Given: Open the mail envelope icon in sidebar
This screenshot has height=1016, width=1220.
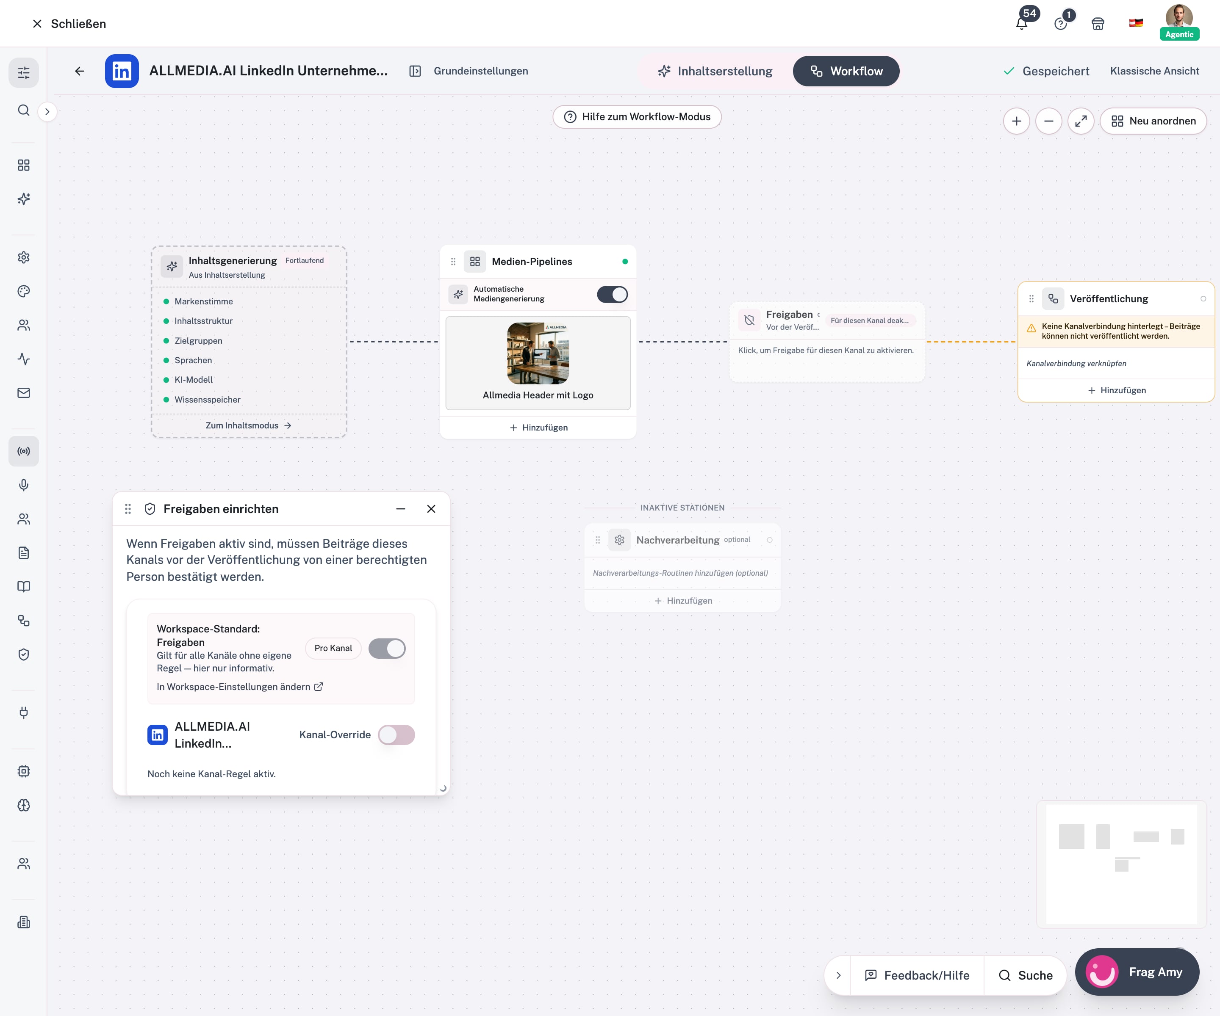Looking at the screenshot, I should tap(24, 393).
